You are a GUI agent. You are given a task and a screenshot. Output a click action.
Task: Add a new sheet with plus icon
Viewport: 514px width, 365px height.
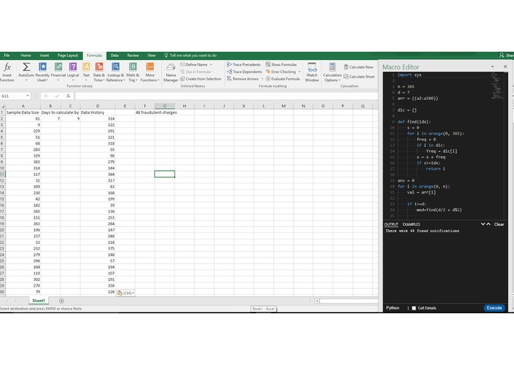click(x=61, y=301)
